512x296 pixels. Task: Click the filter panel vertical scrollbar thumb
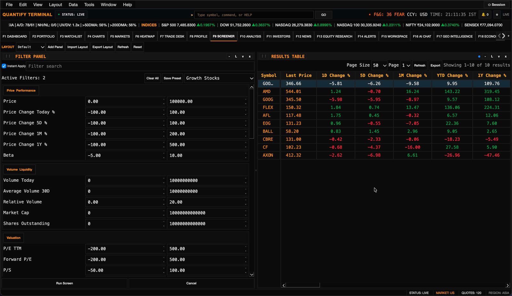pos(252,114)
